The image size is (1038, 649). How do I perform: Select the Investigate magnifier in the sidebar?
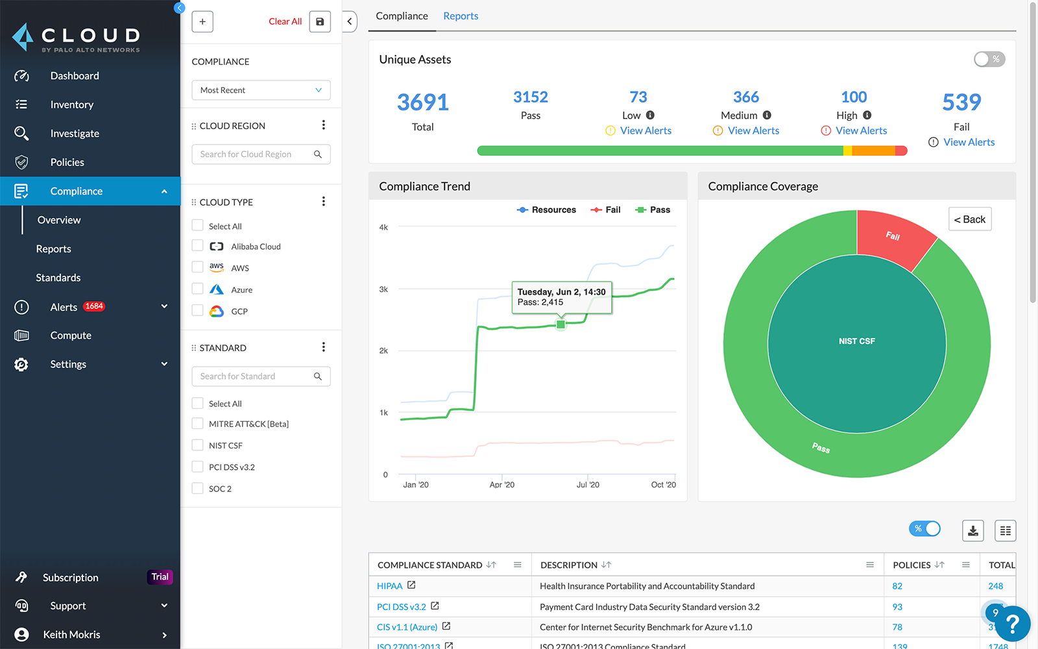[x=75, y=133]
